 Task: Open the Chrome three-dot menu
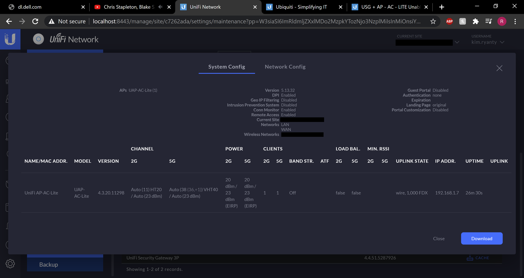[x=515, y=21]
